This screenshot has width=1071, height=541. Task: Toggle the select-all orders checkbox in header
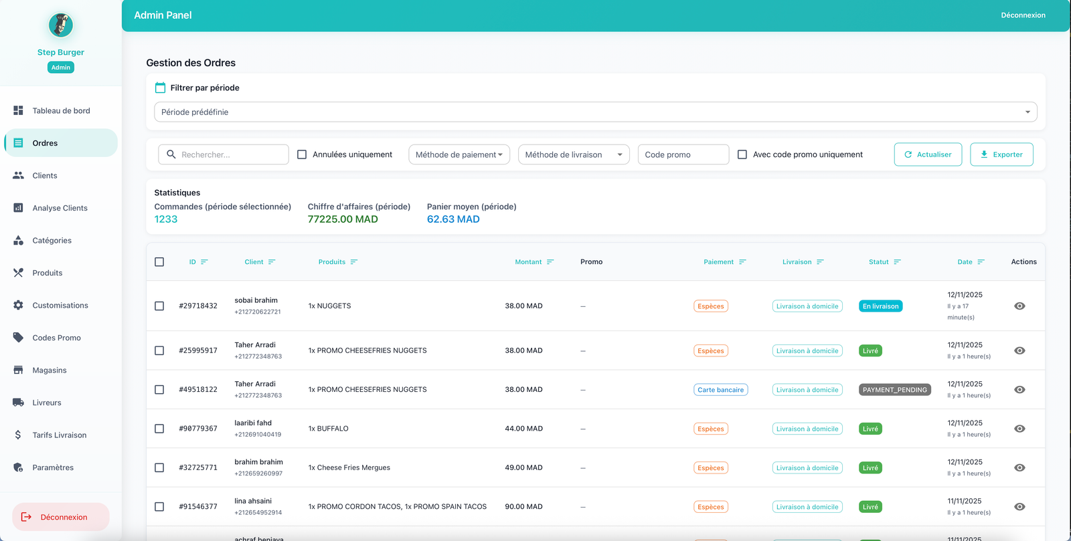159,262
